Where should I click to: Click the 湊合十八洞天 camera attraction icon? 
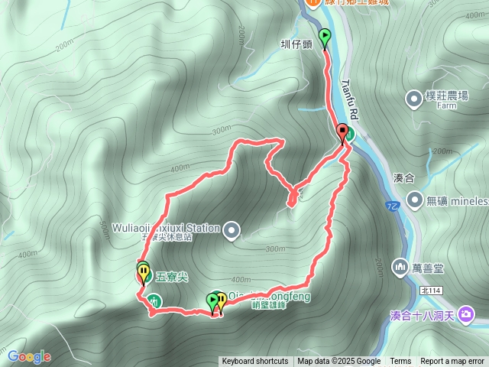pyautogui.click(x=466, y=315)
